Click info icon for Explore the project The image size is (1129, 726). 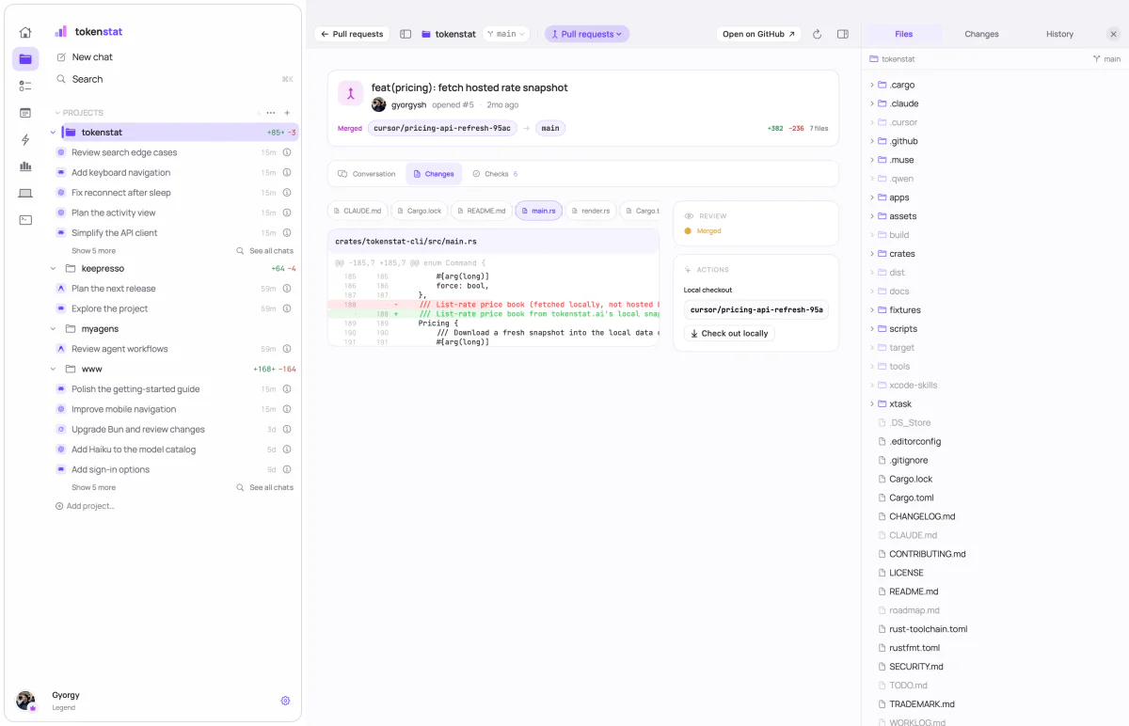[287, 308]
